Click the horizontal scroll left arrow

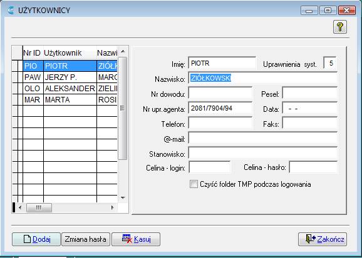tap(20, 207)
